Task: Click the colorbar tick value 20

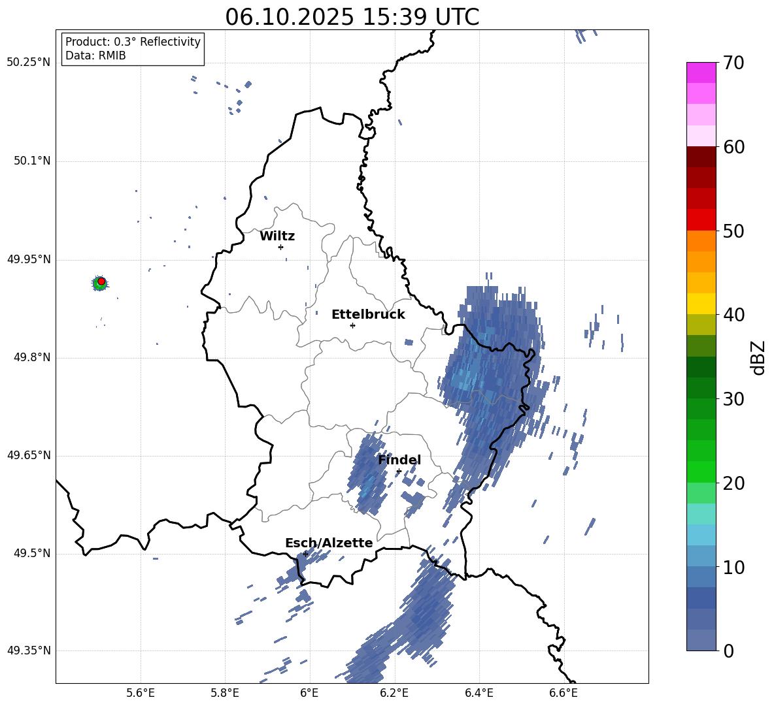Action: (x=733, y=483)
